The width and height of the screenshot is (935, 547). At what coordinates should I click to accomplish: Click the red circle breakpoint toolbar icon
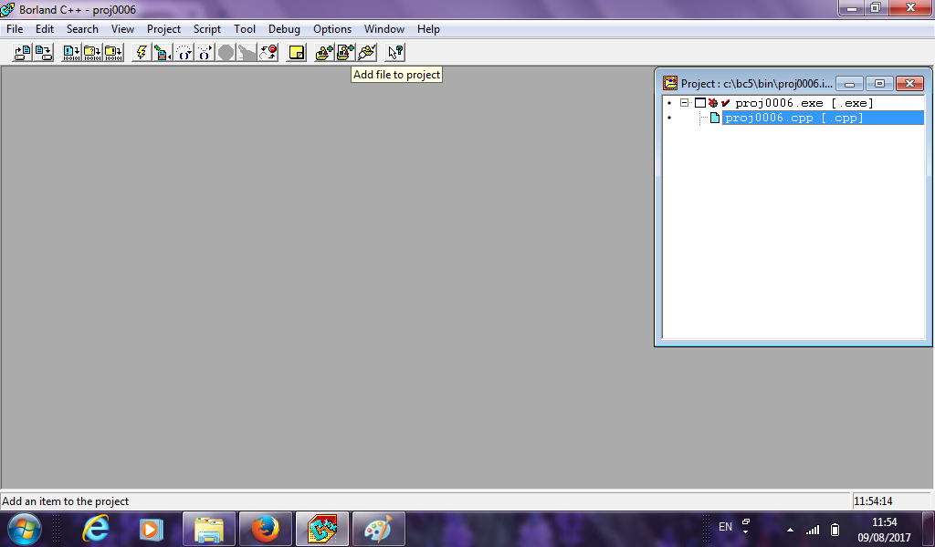[x=268, y=52]
